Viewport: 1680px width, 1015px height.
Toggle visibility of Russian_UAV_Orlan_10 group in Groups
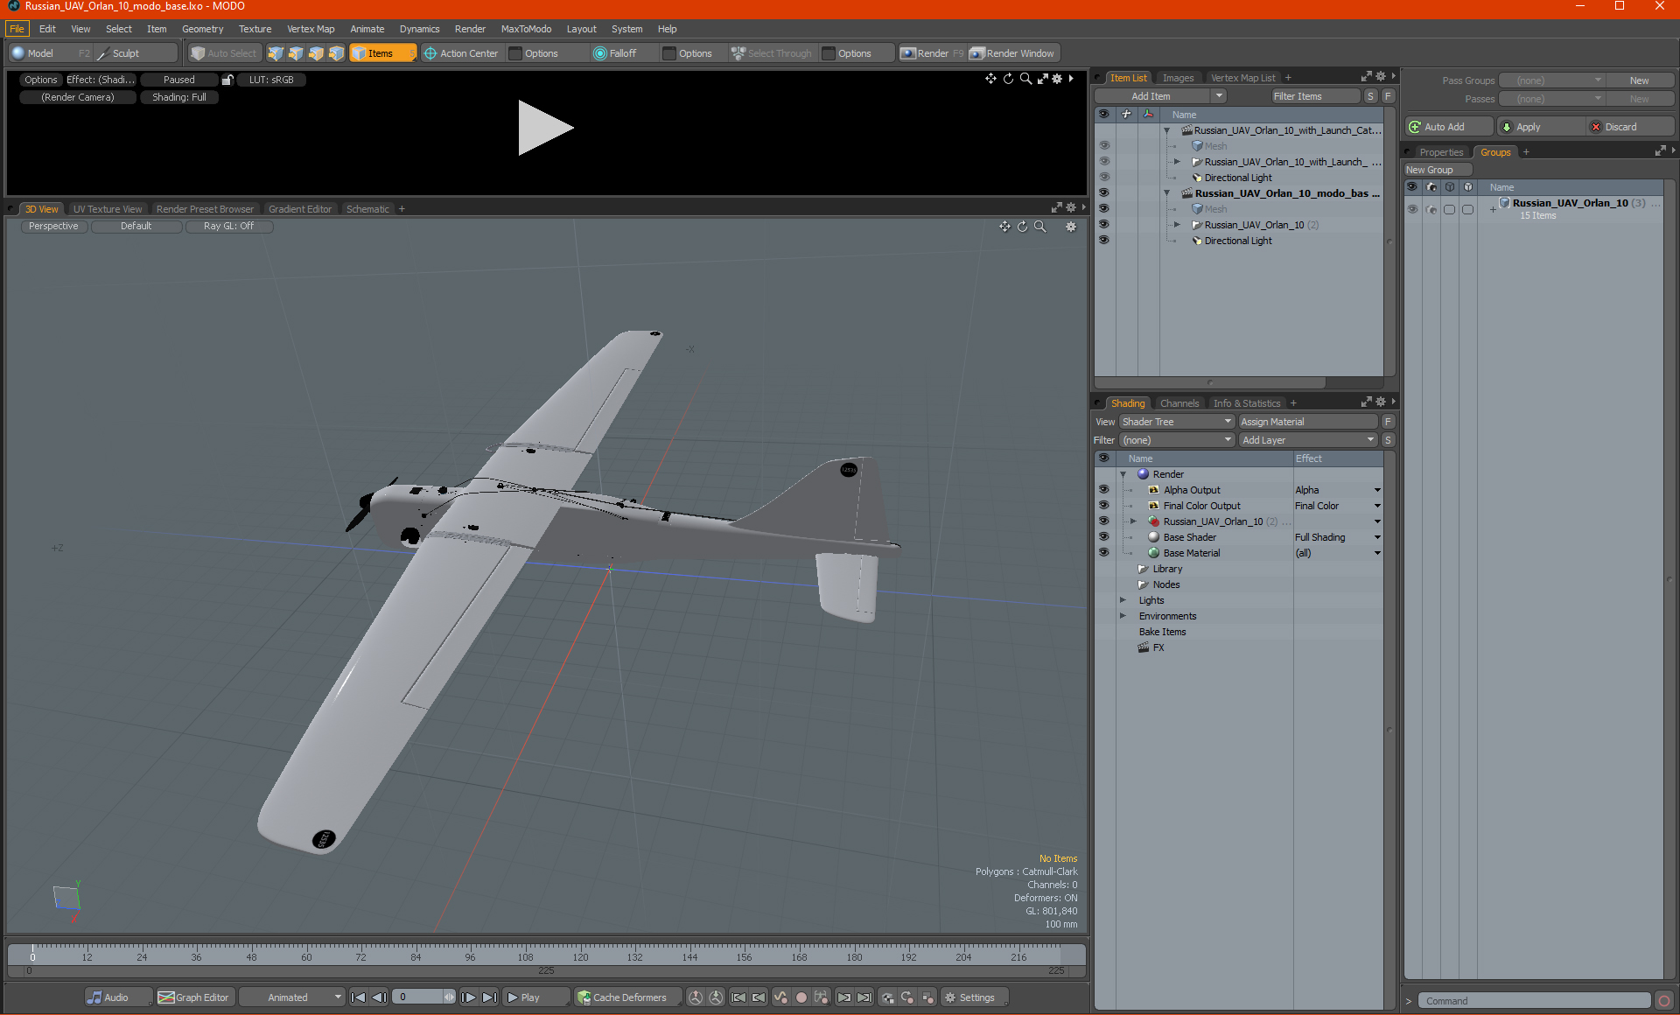click(x=1412, y=209)
